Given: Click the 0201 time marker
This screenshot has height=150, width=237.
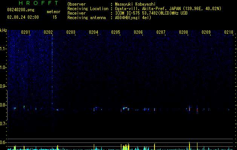Looking at the screenshot, I should (26, 32).
